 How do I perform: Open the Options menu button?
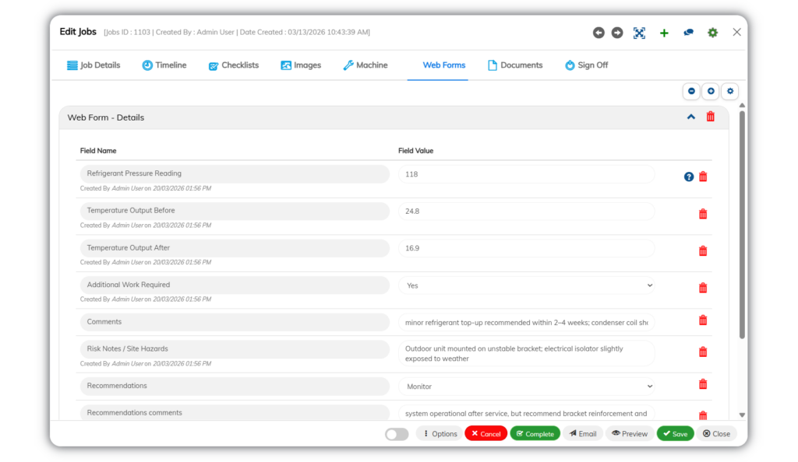pos(440,433)
